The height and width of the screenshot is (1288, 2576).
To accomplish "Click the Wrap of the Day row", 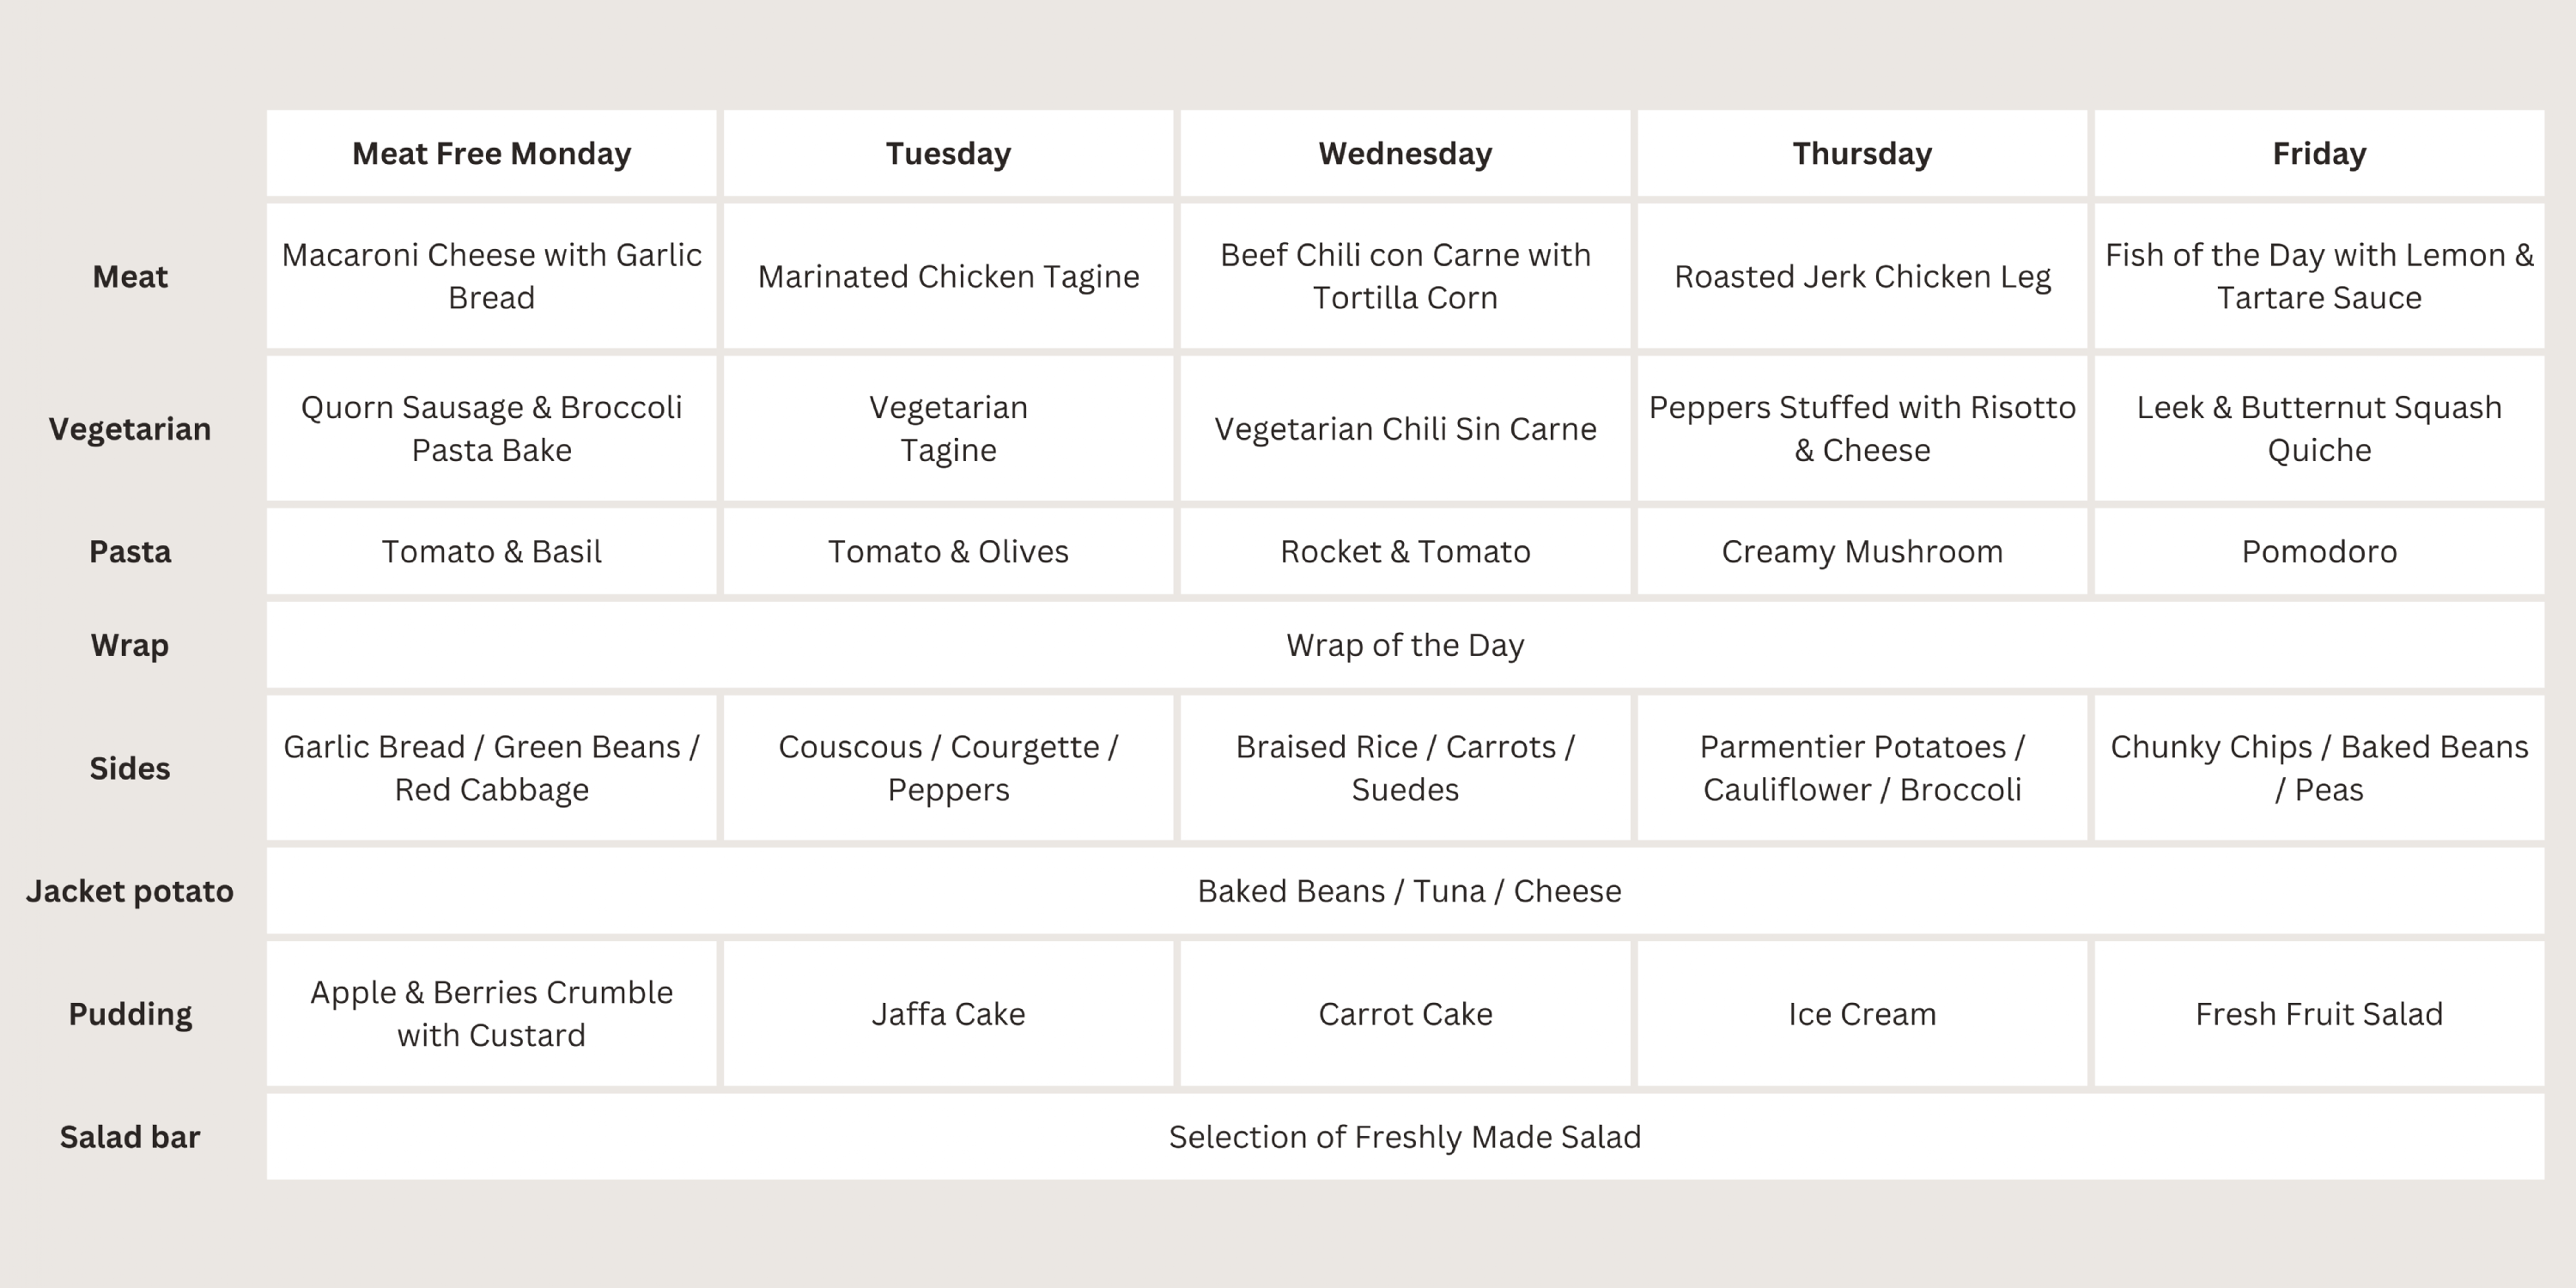I will coord(1405,645).
